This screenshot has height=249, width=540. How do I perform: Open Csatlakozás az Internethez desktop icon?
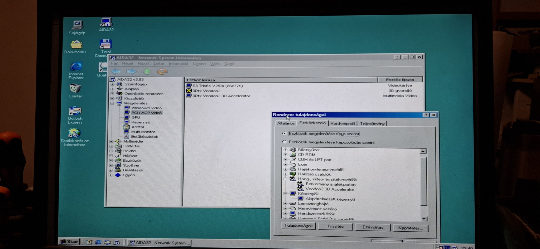coord(75,137)
